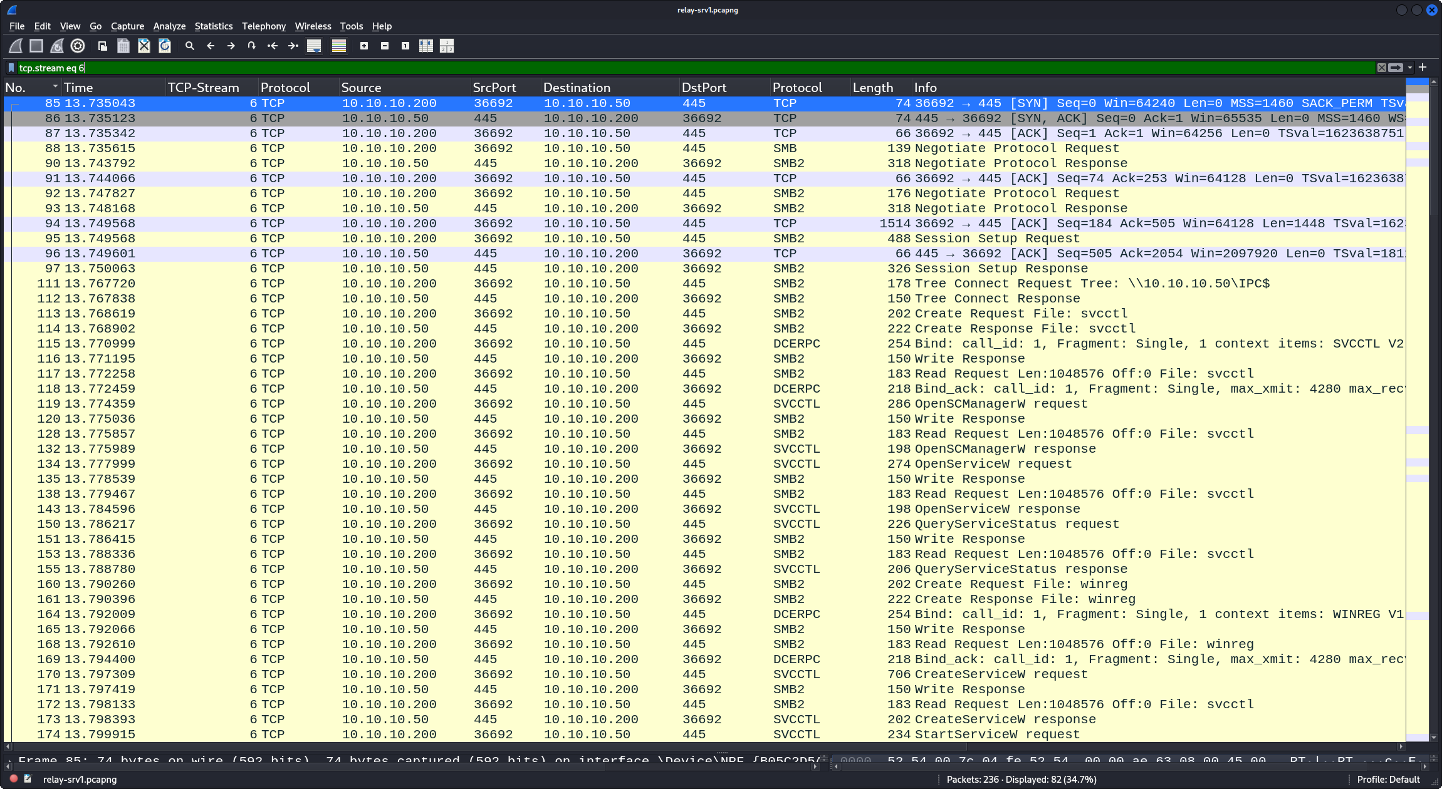
Task: Open the File menu
Action: [17, 26]
